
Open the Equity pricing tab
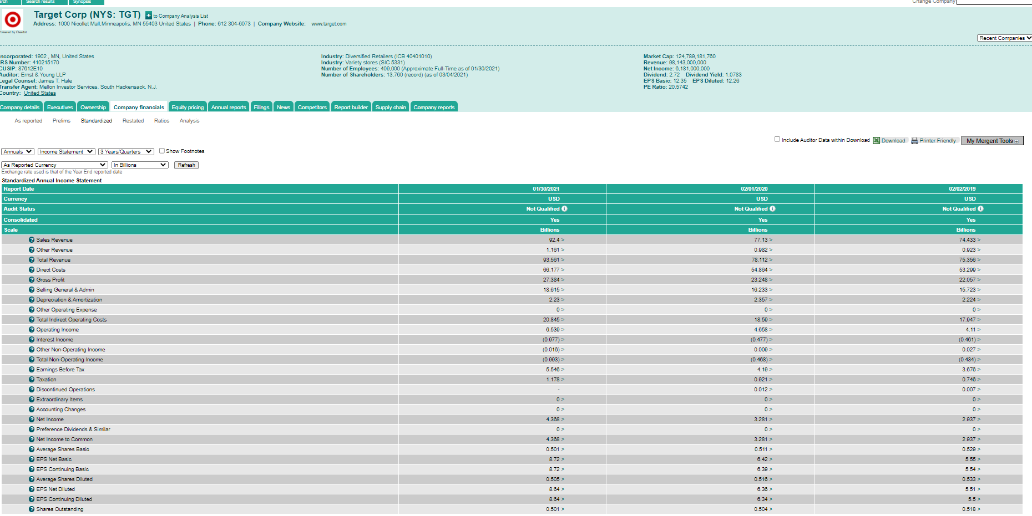click(188, 107)
